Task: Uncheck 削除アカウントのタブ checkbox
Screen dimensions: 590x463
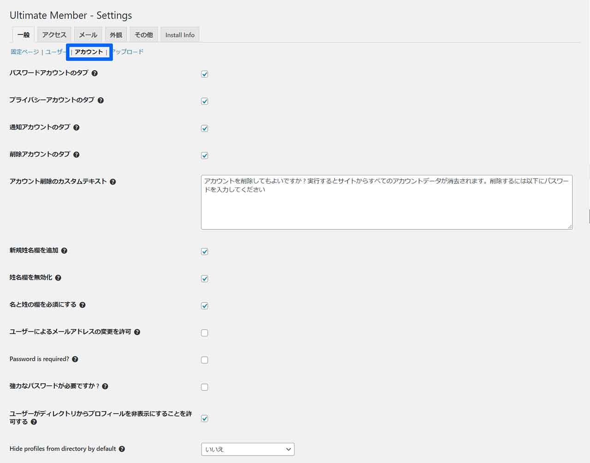Action: [205, 156]
